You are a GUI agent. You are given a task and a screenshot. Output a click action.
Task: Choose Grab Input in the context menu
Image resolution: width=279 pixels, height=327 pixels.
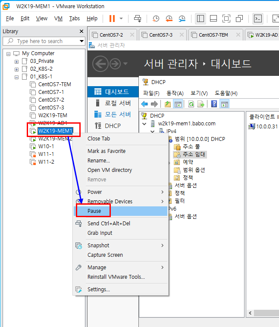click(x=121, y=233)
